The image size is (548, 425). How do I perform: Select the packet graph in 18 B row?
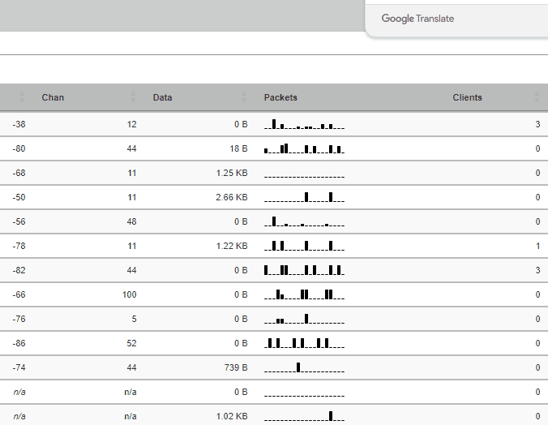click(304, 148)
